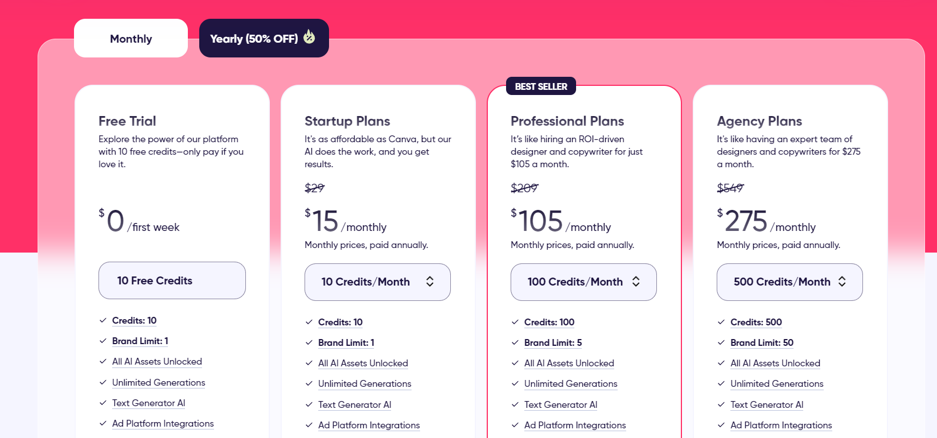The height and width of the screenshot is (438, 937).
Task: Switch to Yearly (50% OFF) billing
Action: pyautogui.click(x=264, y=39)
